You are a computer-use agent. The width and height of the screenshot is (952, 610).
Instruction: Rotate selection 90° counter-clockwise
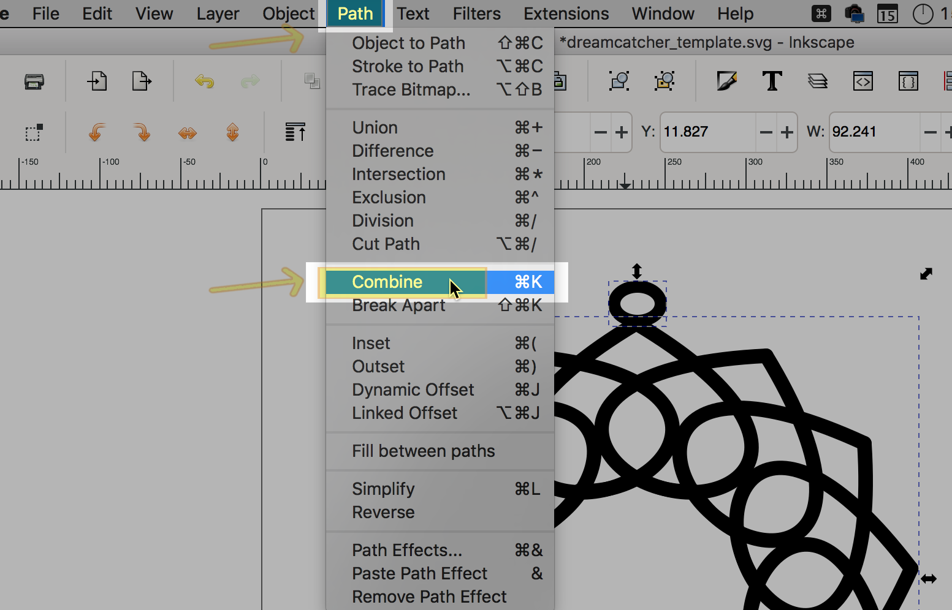point(96,132)
